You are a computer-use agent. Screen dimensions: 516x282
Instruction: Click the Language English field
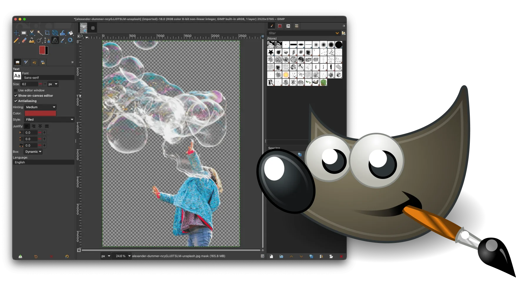click(x=44, y=162)
